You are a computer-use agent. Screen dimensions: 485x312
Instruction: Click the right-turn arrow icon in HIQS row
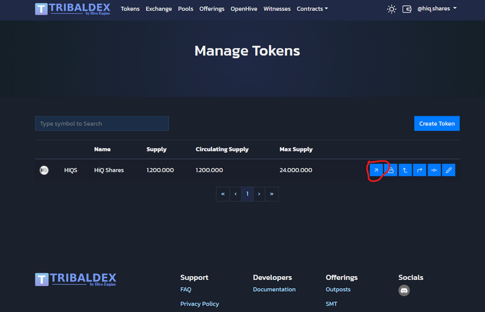(420, 170)
